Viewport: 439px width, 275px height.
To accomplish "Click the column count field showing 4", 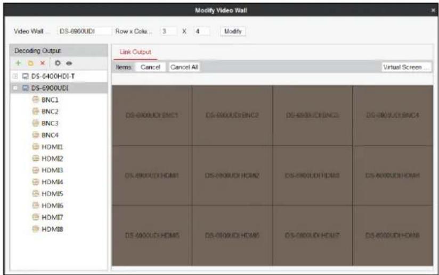I will [201, 31].
